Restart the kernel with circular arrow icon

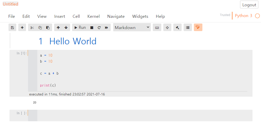99,28
